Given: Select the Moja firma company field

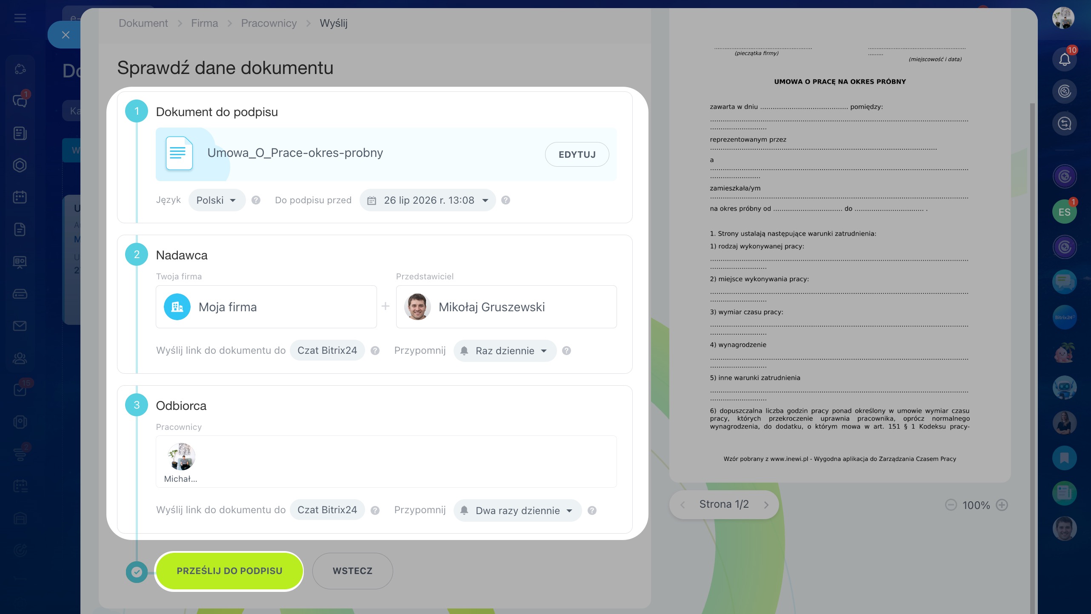Looking at the screenshot, I should (x=266, y=307).
